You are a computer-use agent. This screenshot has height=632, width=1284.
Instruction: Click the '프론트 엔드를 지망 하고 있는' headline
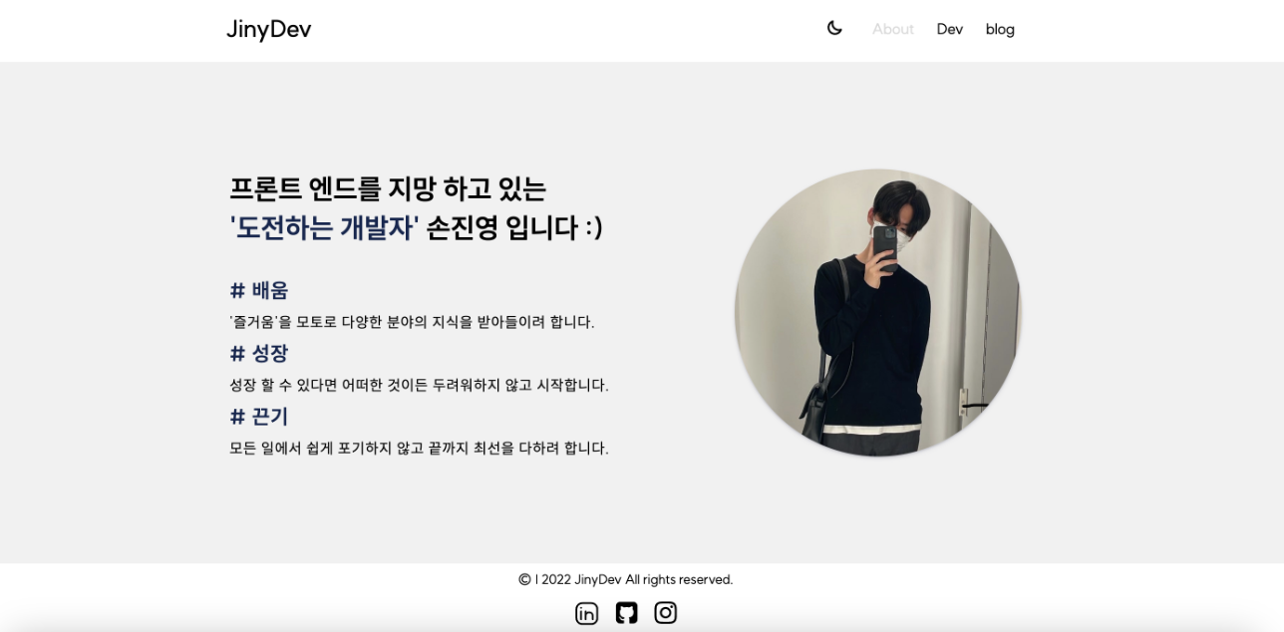pos(388,188)
